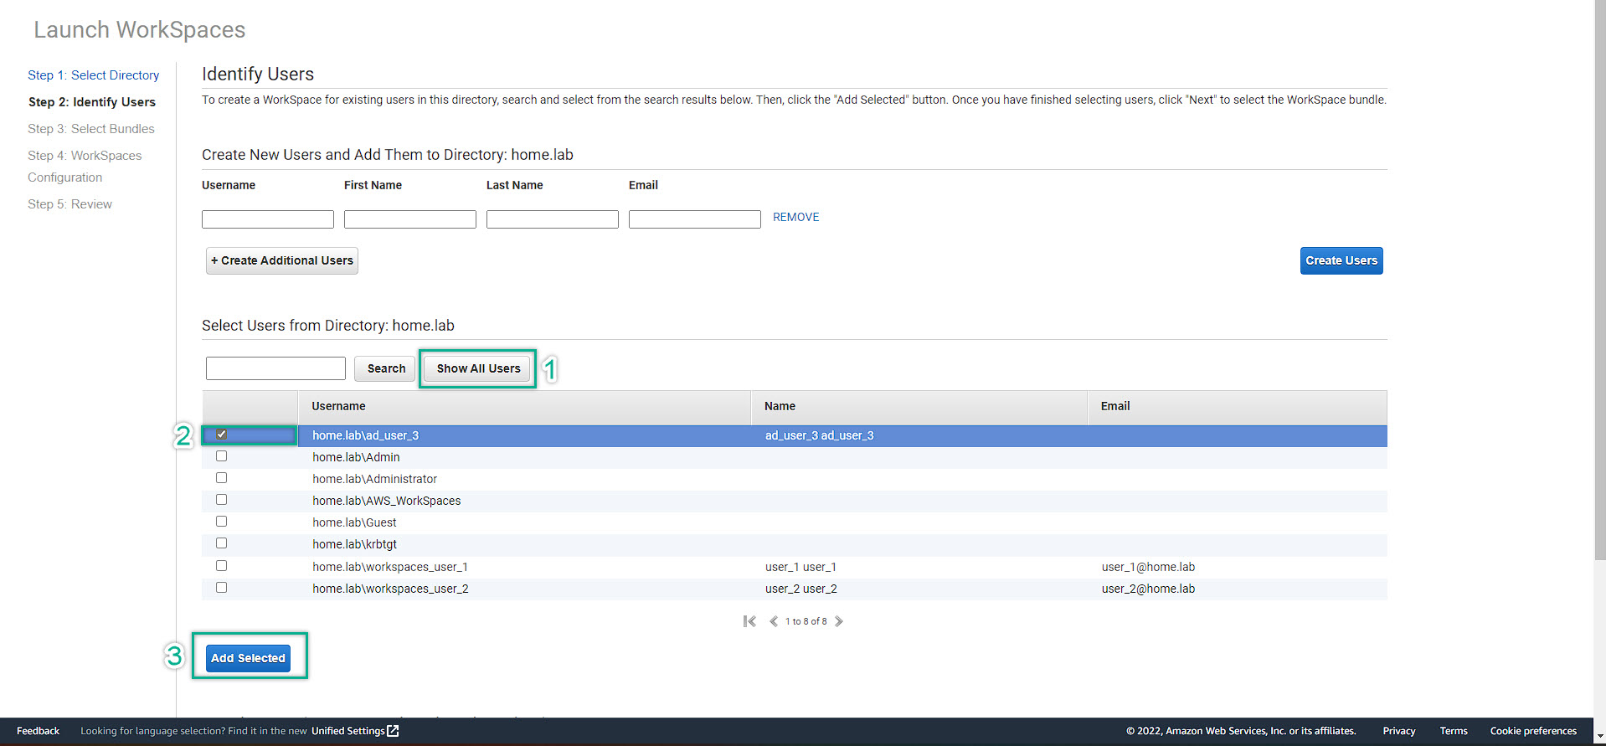The width and height of the screenshot is (1606, 746).
Task: Click the REMOVE link
Action: click(795, 217)
